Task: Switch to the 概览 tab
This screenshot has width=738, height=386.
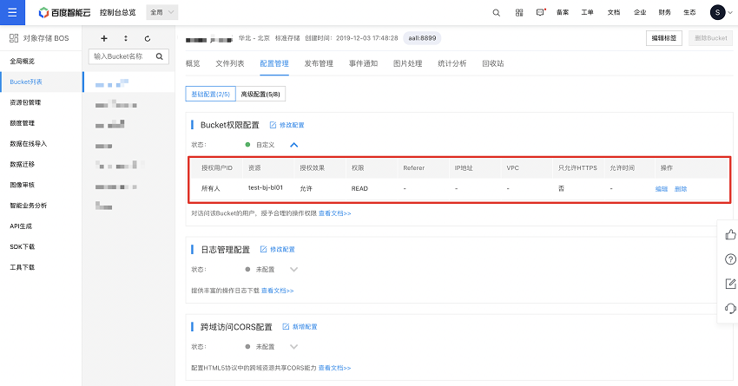Action: coord(193,63)
